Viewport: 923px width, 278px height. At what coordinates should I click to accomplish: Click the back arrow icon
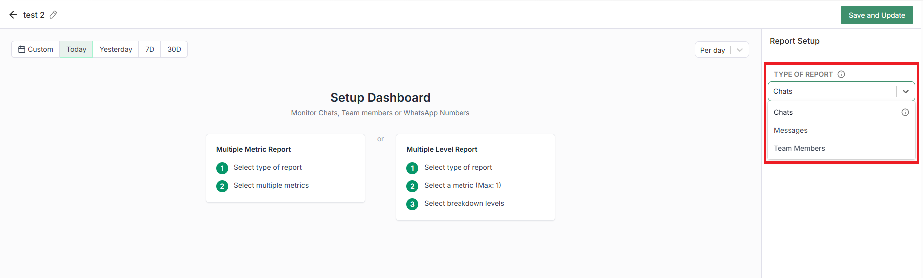[x=13, y=15]
